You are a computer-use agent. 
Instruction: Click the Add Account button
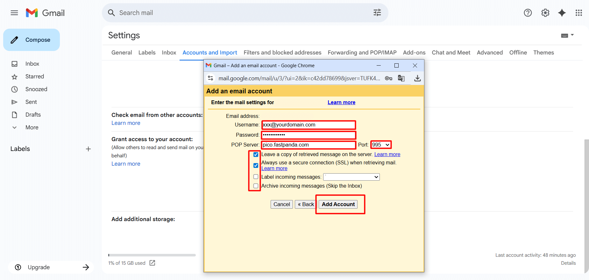[x=338, y=204]
